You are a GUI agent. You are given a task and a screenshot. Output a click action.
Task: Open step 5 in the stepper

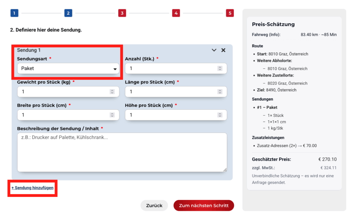(230, 13)
